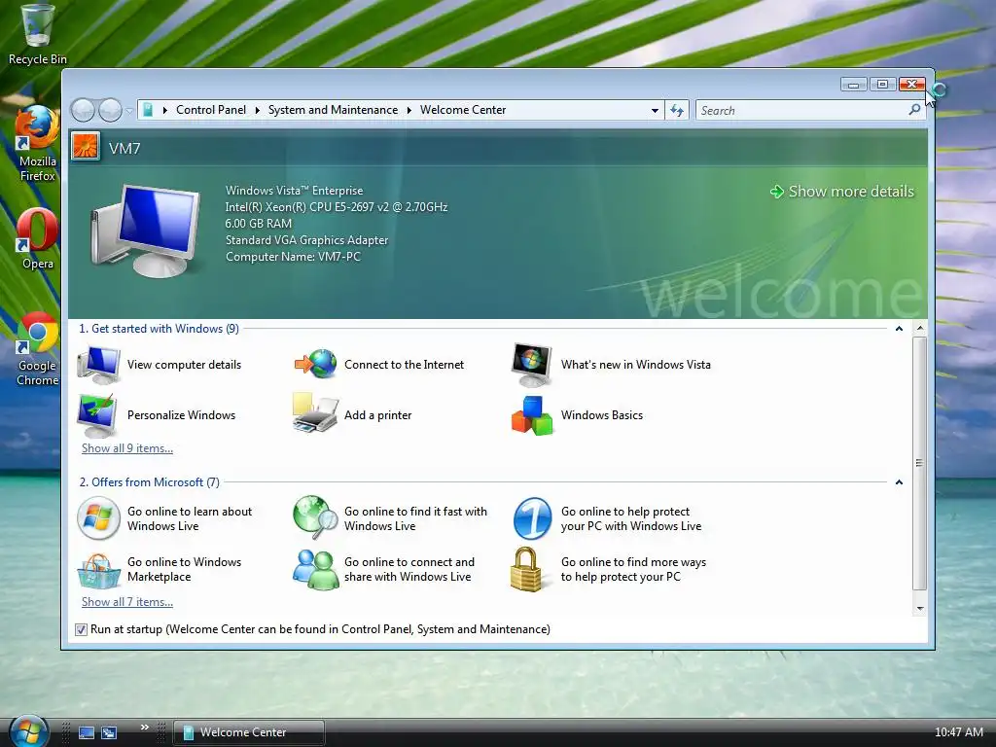Click the scrollbar down arrow
This screenshot has width=996, height=747.
click(919, 609)
